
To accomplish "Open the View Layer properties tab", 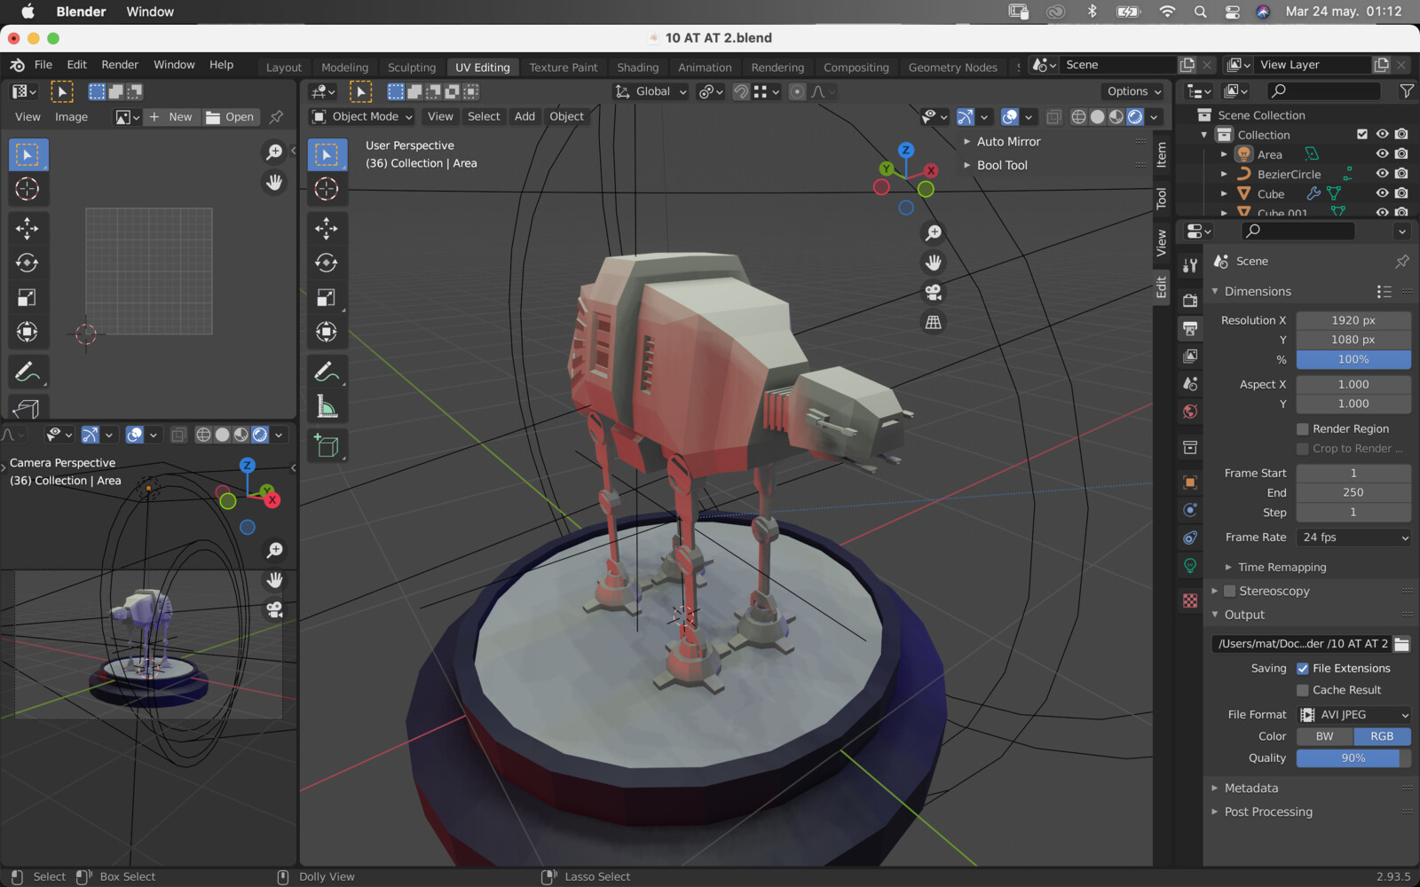I will coord(1190,356).
